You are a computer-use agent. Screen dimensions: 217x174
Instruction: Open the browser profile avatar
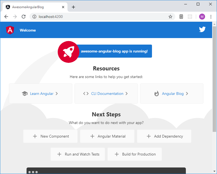[202, 17]
